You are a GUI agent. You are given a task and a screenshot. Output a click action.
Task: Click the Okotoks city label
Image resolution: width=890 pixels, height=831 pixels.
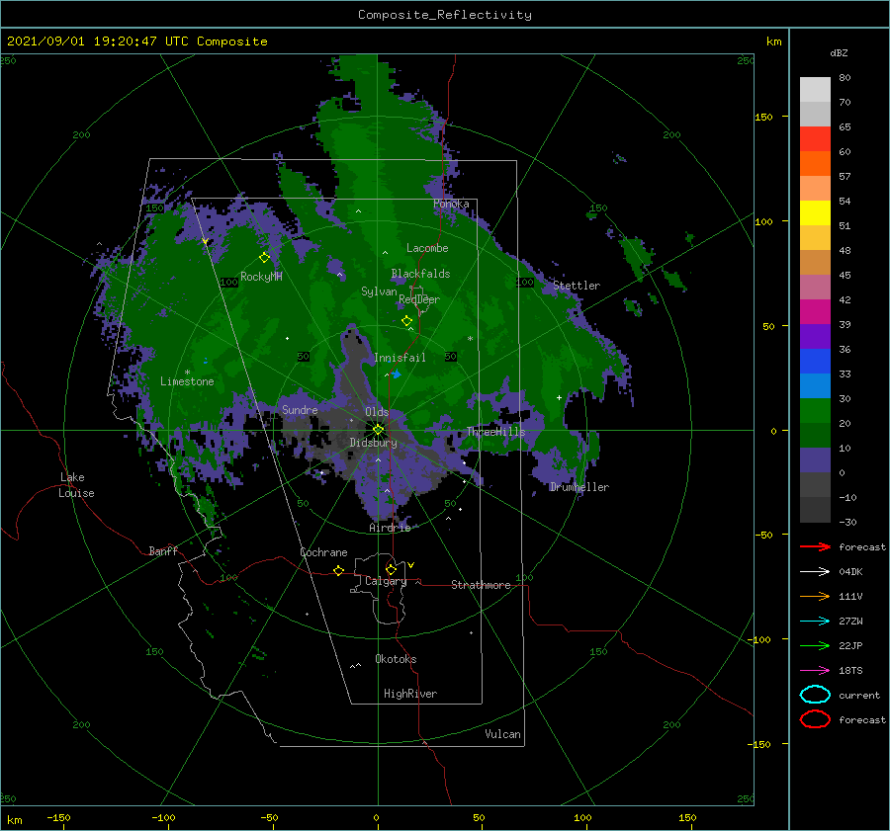(x=396, y=659)
